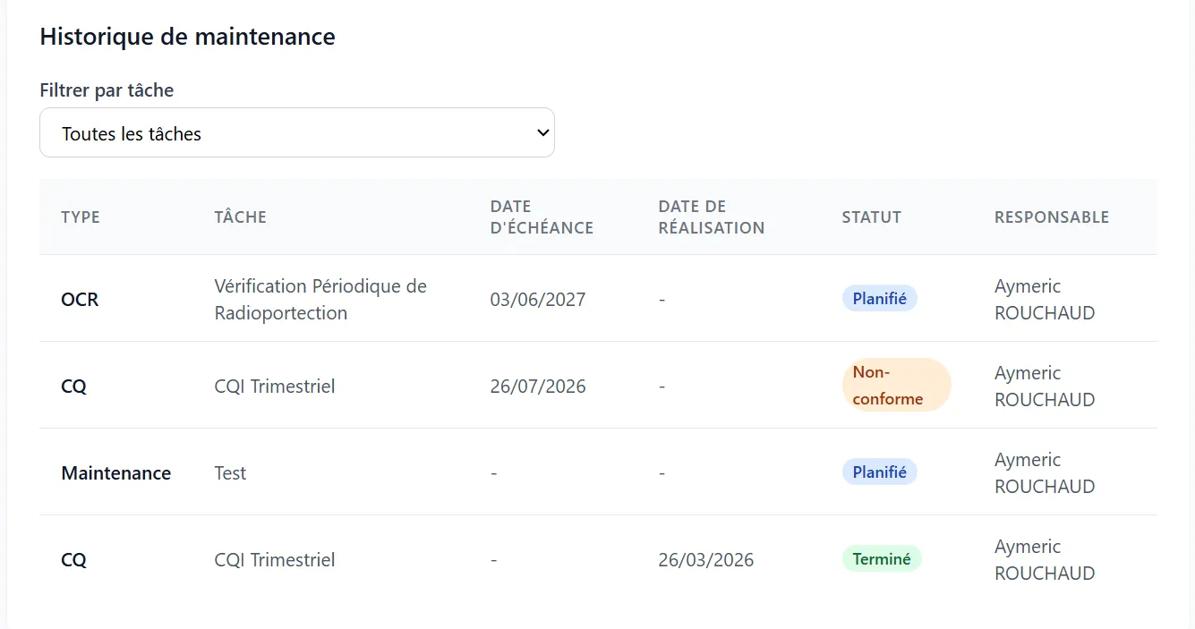
Task: Click the STATUT column header
Action: click(x=871, y=217)
